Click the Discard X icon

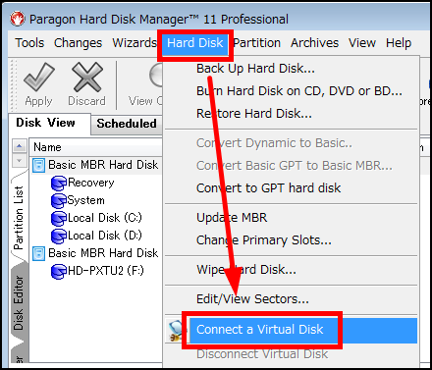[87, 77]
